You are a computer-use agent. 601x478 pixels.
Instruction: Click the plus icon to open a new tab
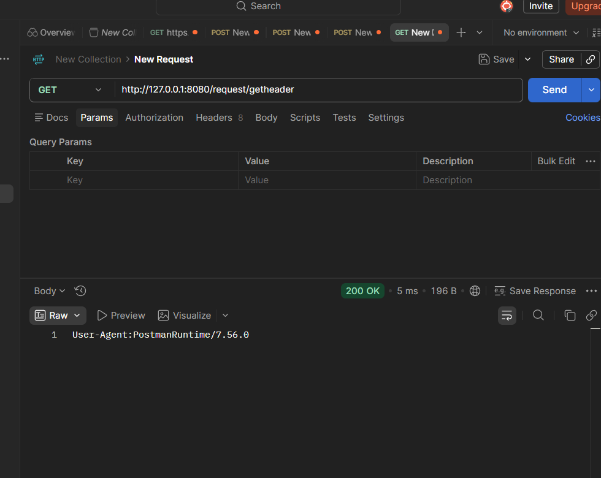tap(461, 32)
